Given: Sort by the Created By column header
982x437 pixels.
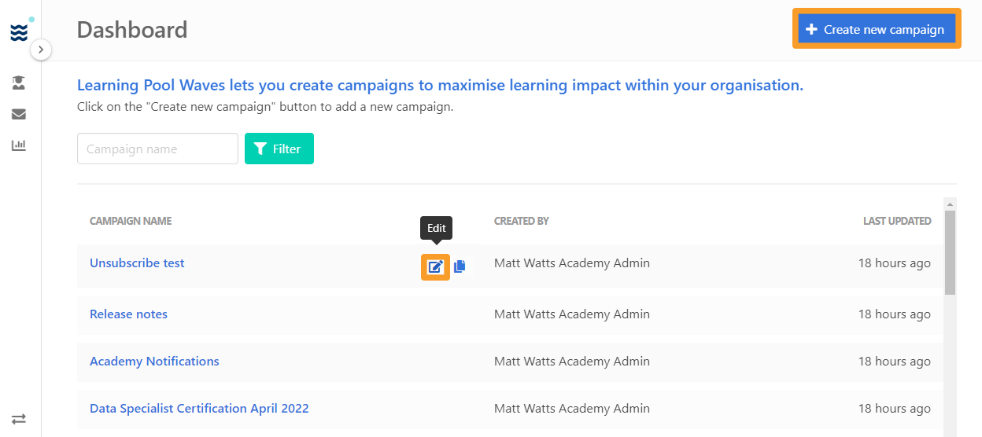Looking at the screenshot, I should point(522,221).
